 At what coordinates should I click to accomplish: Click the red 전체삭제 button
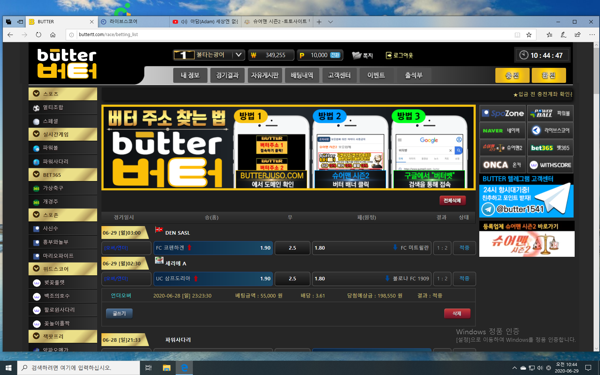(452, 201)
